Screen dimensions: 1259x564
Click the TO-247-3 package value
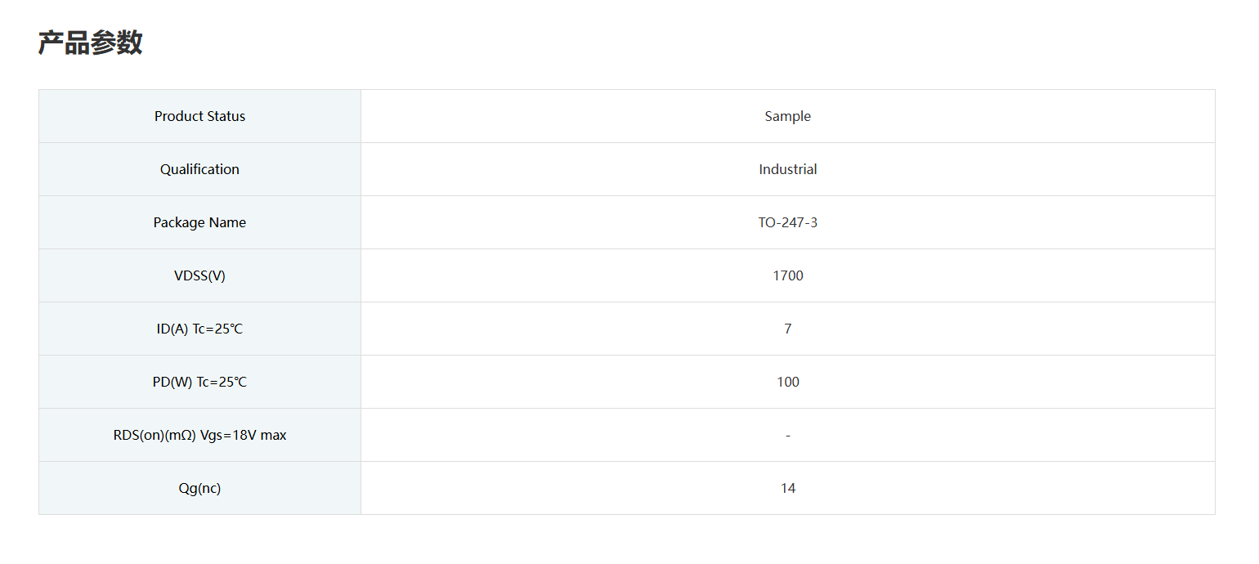click(787, 222)
